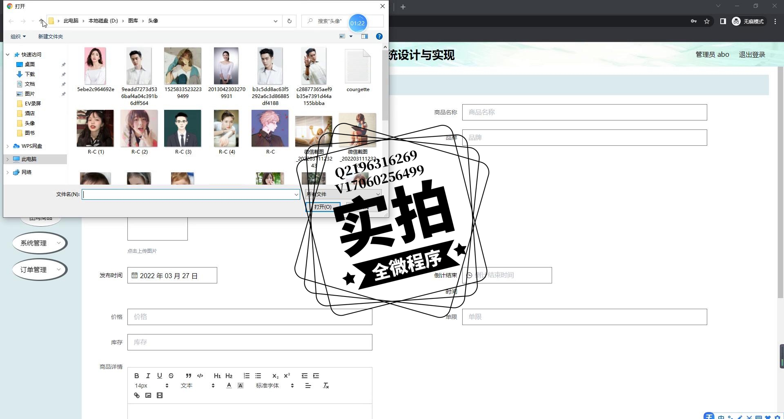Click the 图库 breadcrumb in address bar
This screenshot has width=784, height=419.
click(x=133, y=21)
